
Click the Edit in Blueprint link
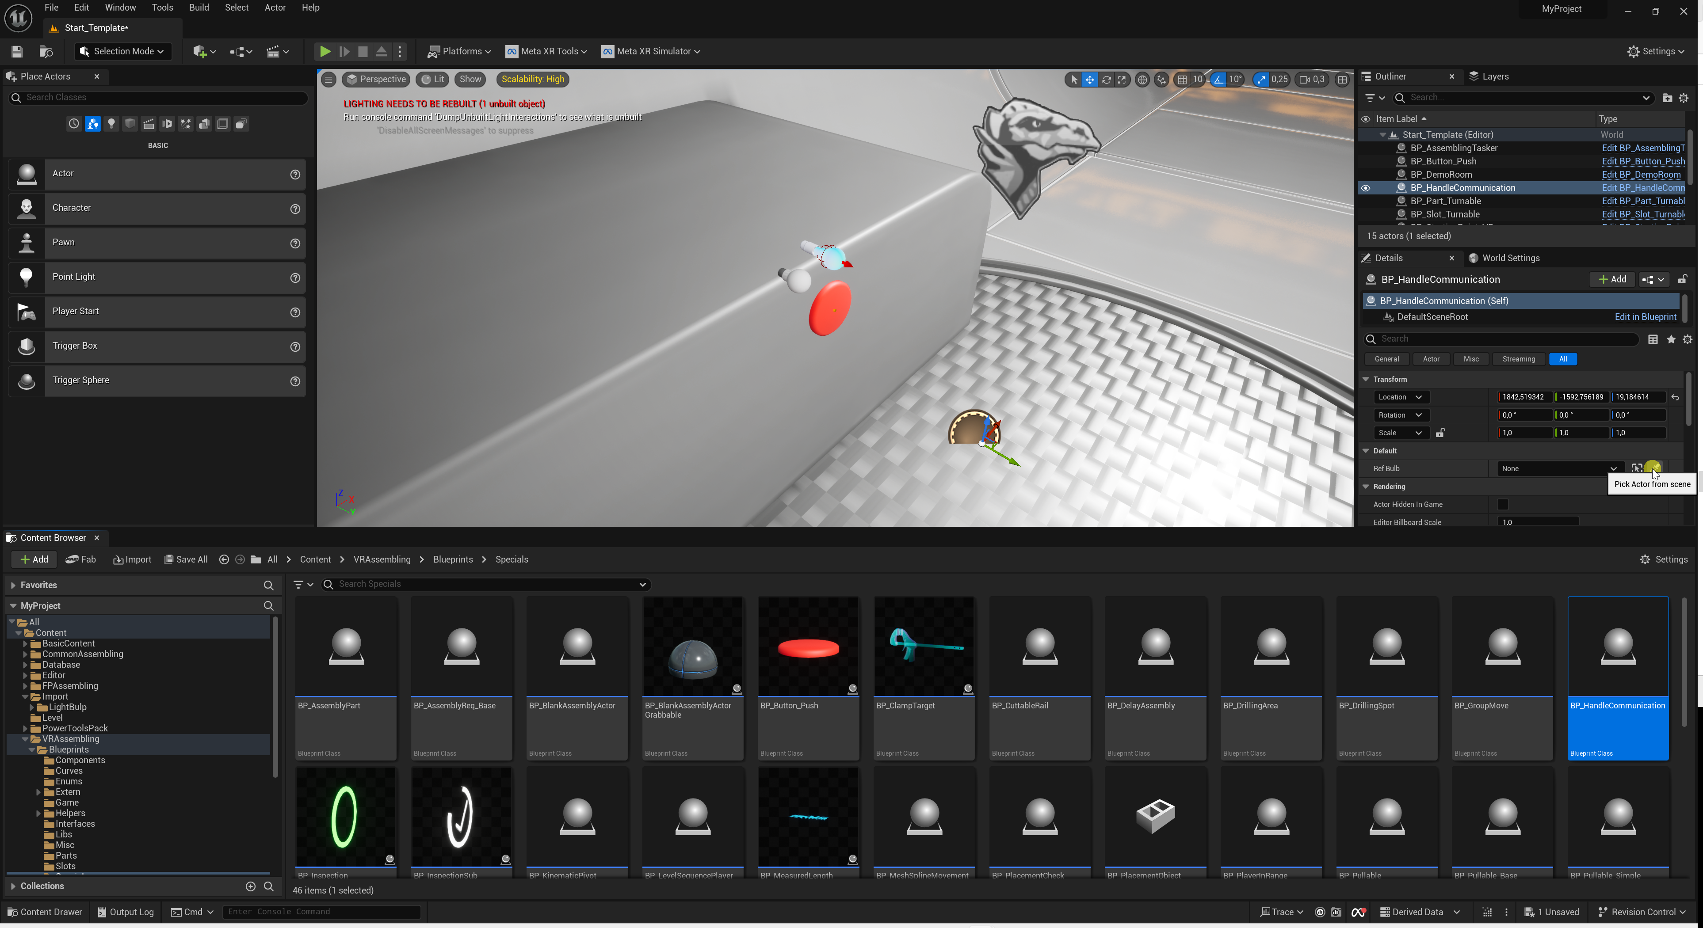coord(1645,317)
